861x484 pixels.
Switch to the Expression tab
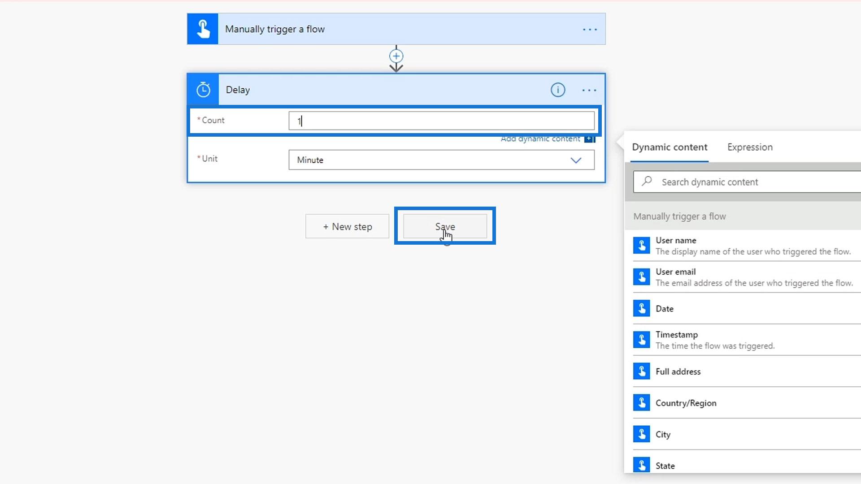tap(750, 147)
